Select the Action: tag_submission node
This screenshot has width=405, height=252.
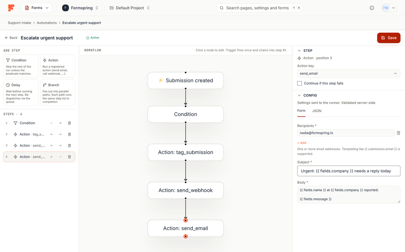[185, 152]
